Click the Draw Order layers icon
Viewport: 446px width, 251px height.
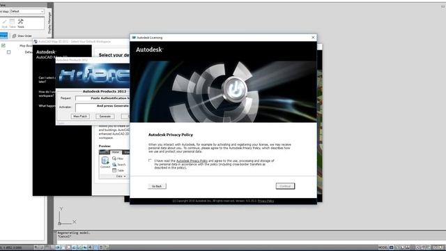14,36
